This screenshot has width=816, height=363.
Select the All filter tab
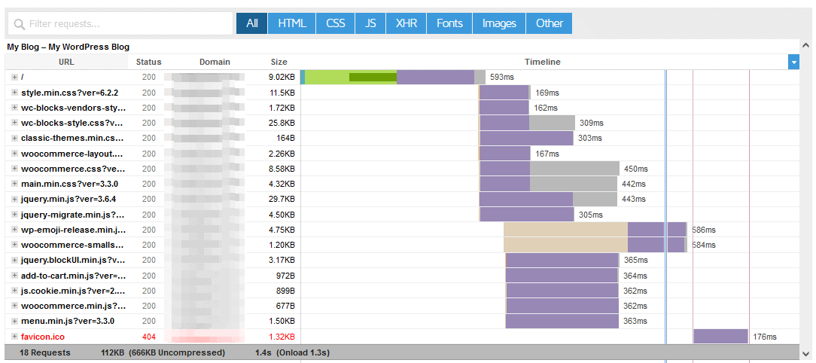tap(252, 23)
